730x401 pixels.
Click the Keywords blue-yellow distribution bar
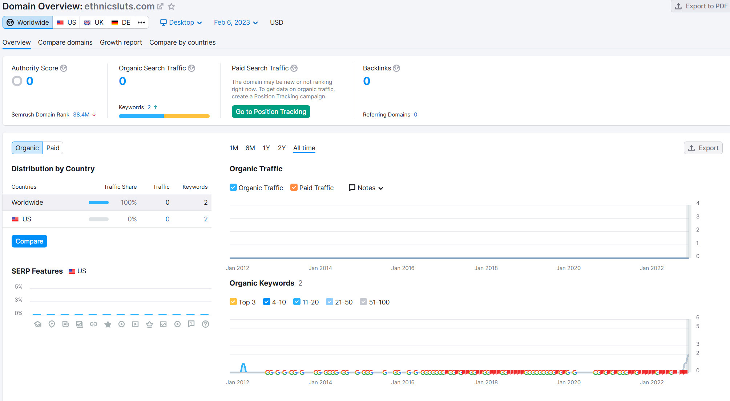(164, 116)
